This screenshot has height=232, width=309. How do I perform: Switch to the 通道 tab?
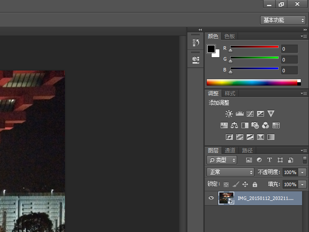[230, 151]
